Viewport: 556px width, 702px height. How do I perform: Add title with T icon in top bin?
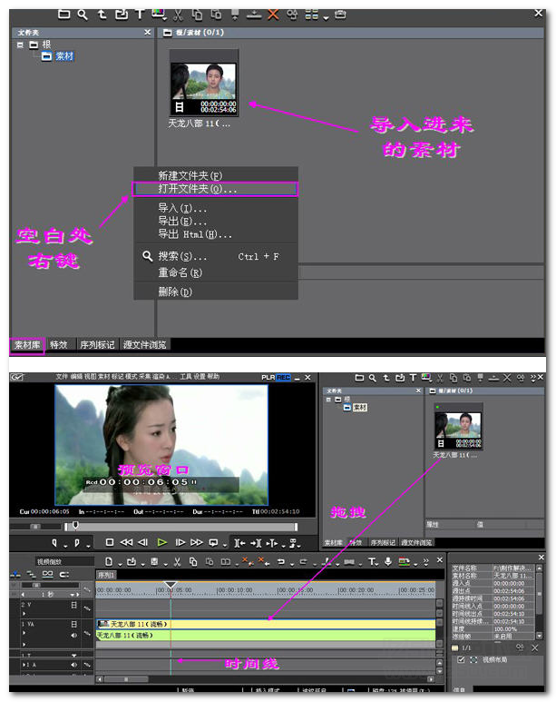(140, 14)
